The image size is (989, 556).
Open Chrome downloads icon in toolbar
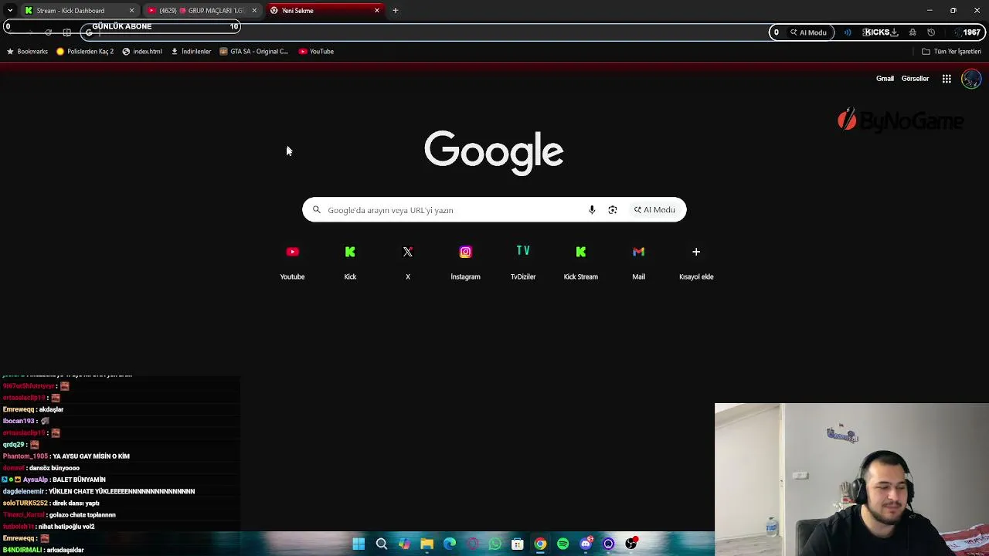point(894,32)
